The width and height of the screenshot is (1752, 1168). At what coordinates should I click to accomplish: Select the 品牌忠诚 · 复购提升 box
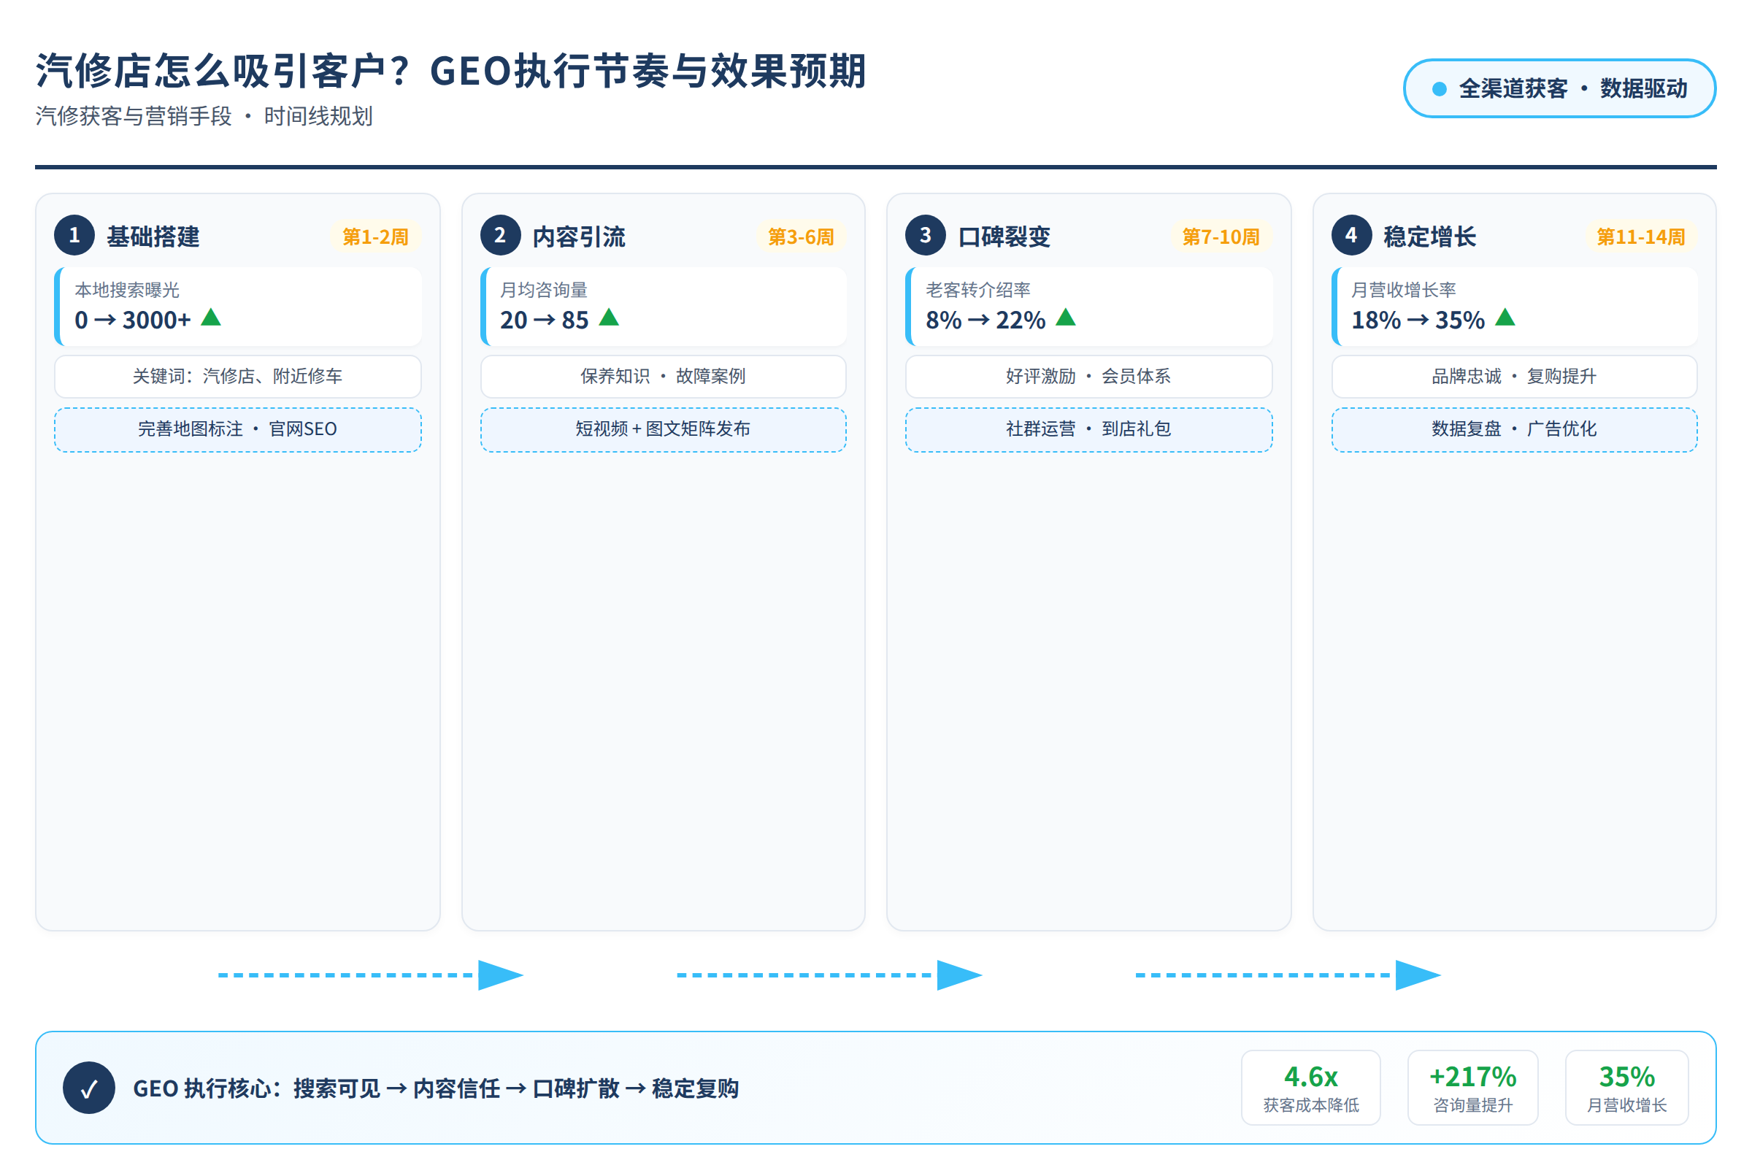(1514, 376)
